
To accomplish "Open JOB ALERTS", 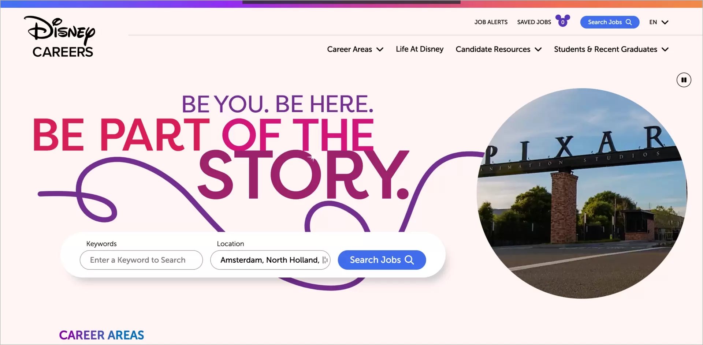I will click(x=491, y=22).
